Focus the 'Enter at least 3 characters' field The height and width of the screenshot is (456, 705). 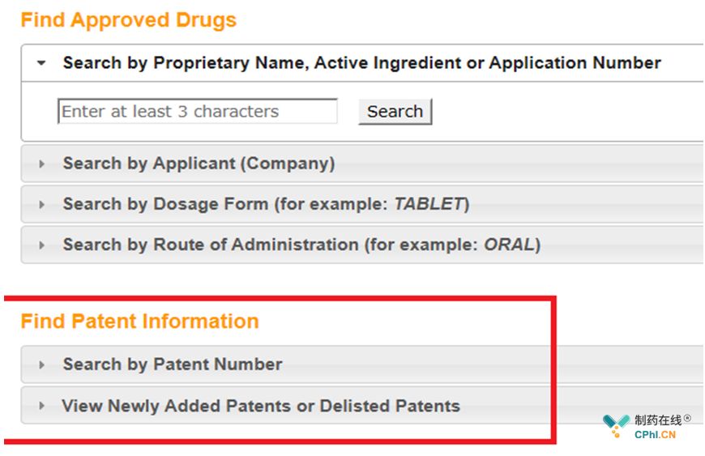[198, 112]
